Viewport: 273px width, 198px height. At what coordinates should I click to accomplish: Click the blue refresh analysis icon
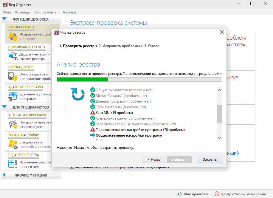pyautogui.click(x=78, y=94)
